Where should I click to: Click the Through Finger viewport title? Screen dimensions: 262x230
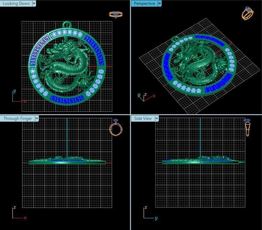17,118
